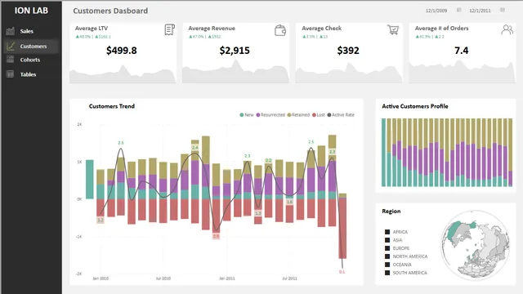The width and height of the screenshot is (523, 294).
Task: Click the globe map in Region panel
Action: tap(476, 245)
